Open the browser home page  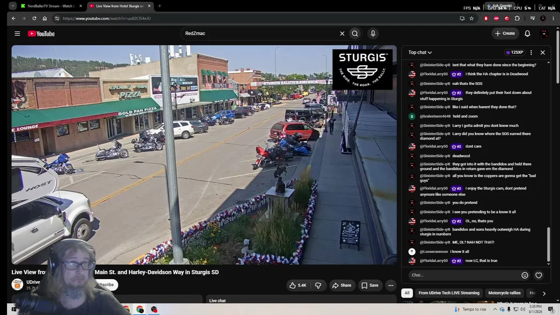pyautogui.click(x=45, y=18)
